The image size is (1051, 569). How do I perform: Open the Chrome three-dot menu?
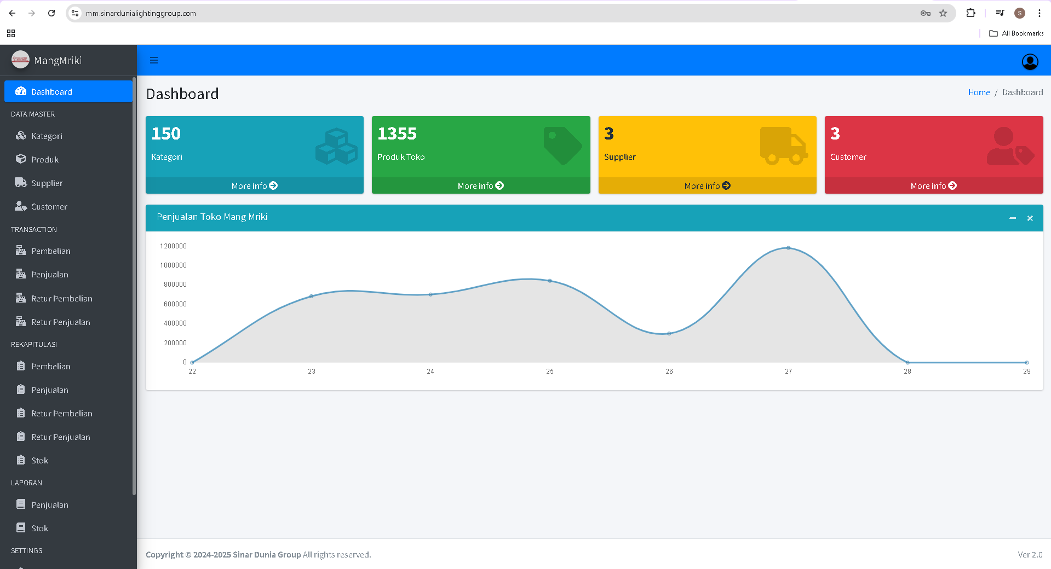pyautogui.click(x=1039, y=13)
